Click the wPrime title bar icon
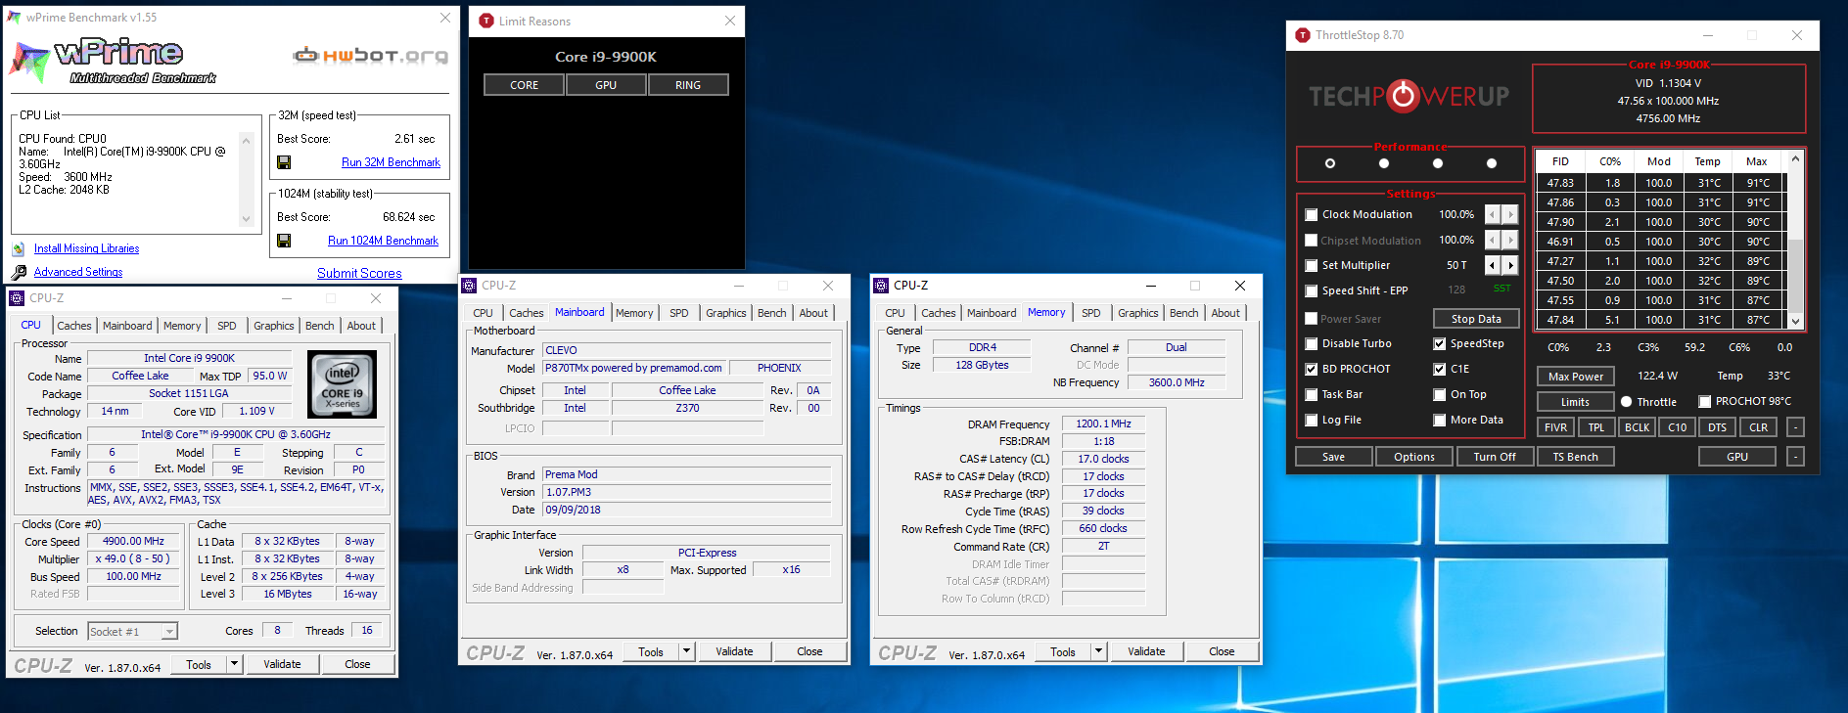Screen dimensions: 1848x713 click(15, 18)
